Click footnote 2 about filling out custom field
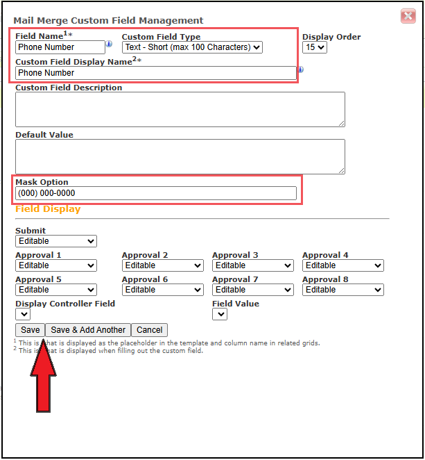 pos(108,351)
